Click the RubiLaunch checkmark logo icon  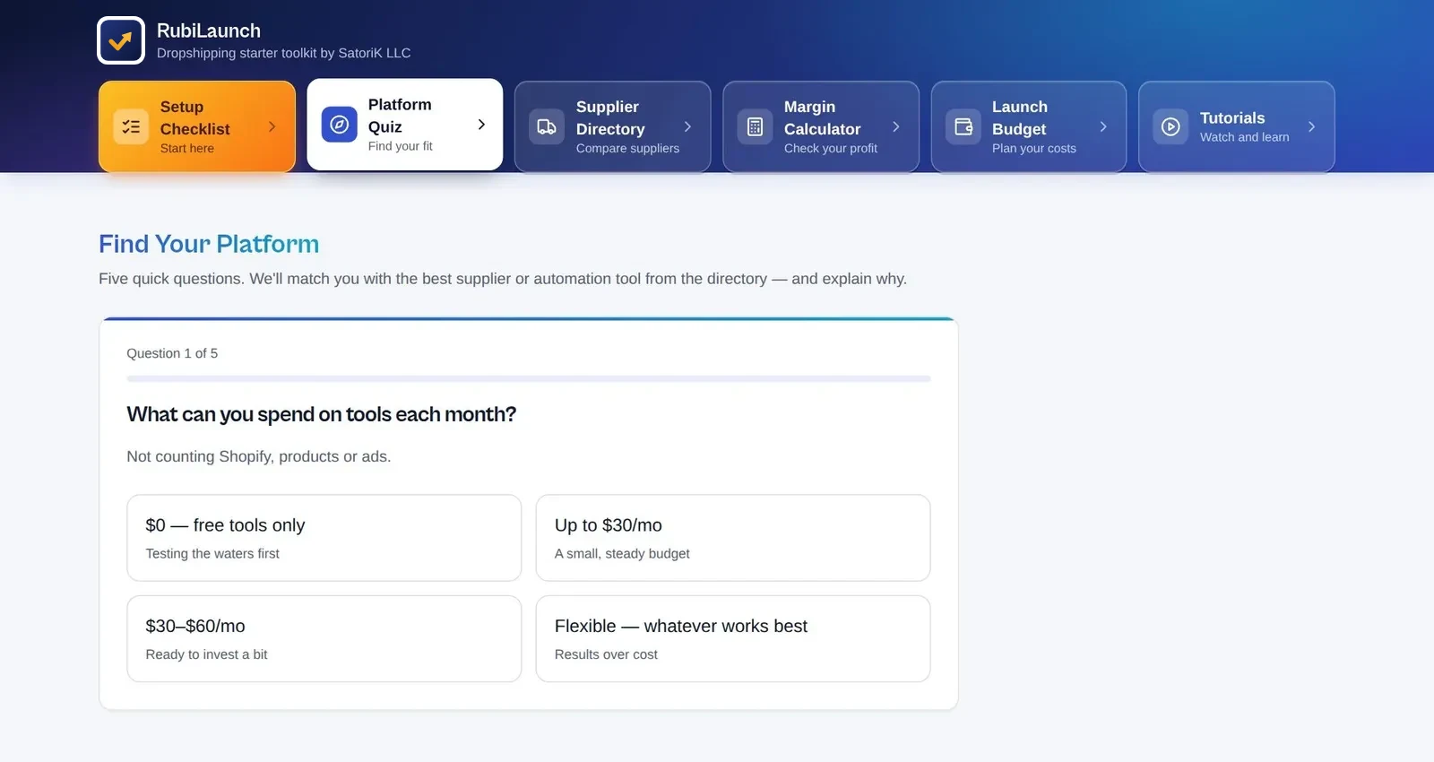click(121, 40)
